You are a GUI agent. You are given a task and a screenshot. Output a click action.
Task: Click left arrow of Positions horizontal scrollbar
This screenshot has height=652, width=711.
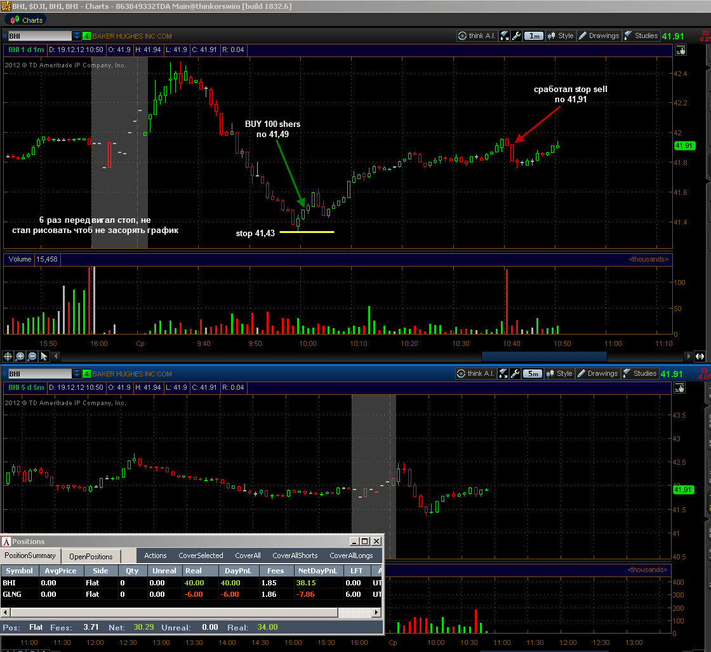[x=6, y=612]
